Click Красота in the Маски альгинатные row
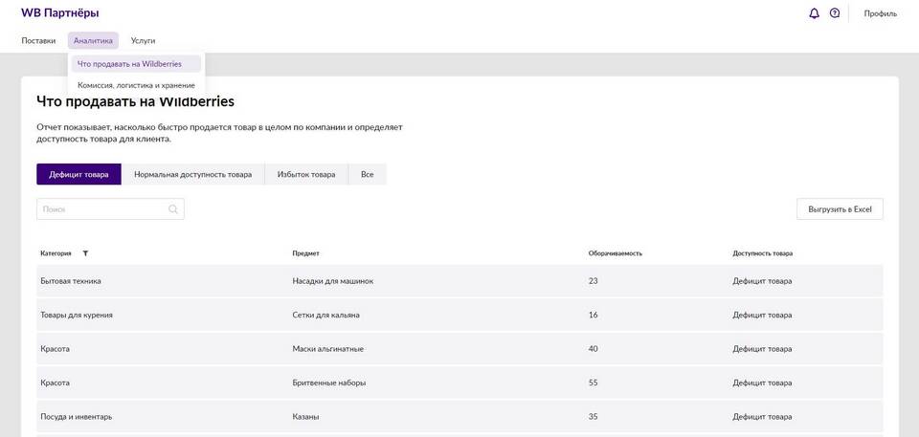The image size is (919, 437). point(56,349)
